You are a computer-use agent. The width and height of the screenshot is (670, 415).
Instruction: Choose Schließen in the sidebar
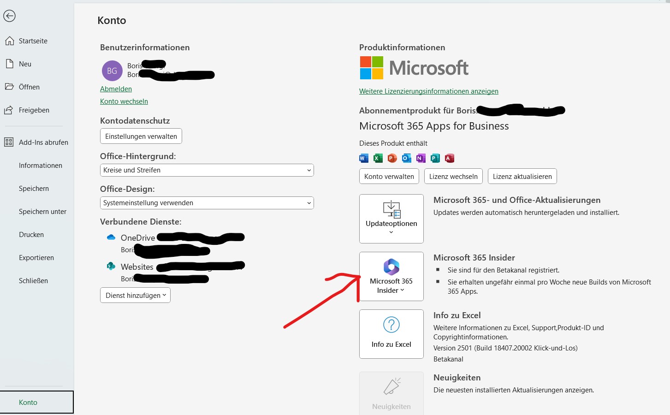(33, 281)
